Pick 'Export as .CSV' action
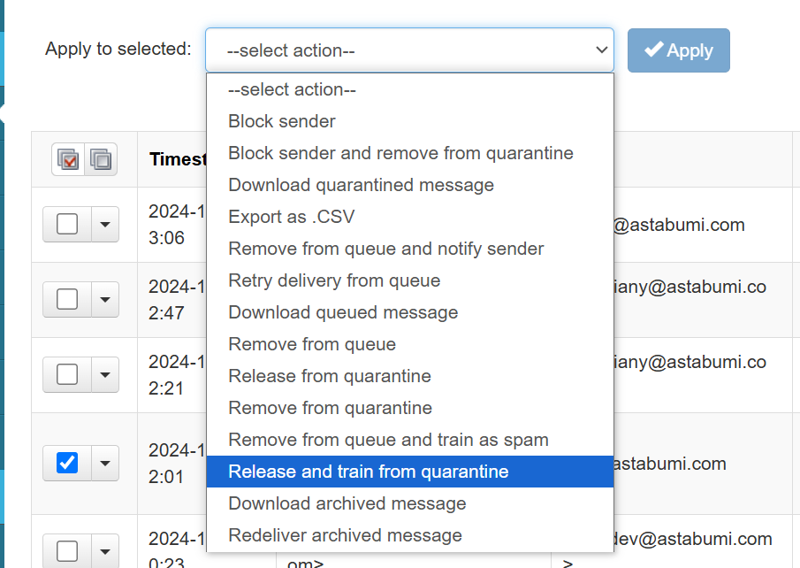 (x=291, y=217)
